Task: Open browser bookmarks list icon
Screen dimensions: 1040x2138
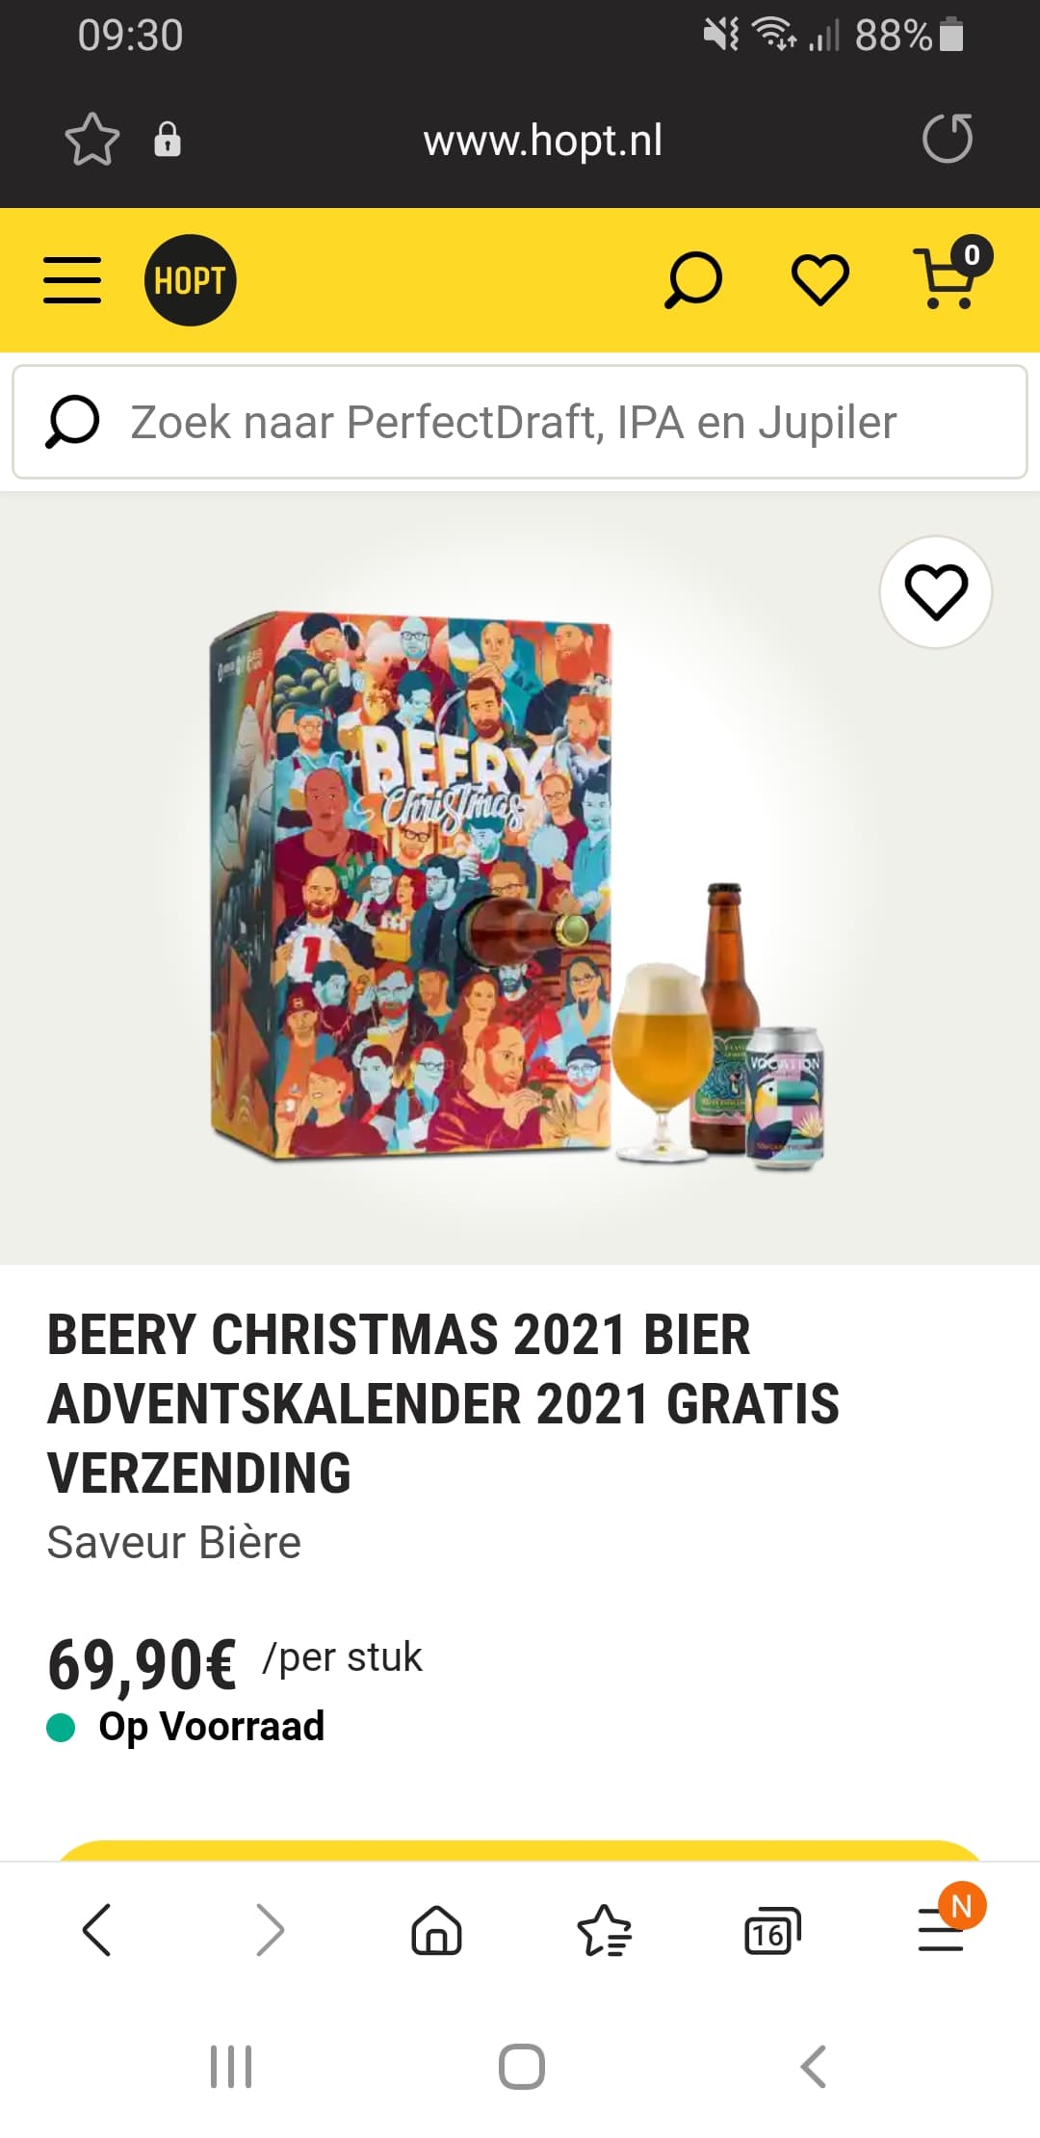Action: 605,1930
